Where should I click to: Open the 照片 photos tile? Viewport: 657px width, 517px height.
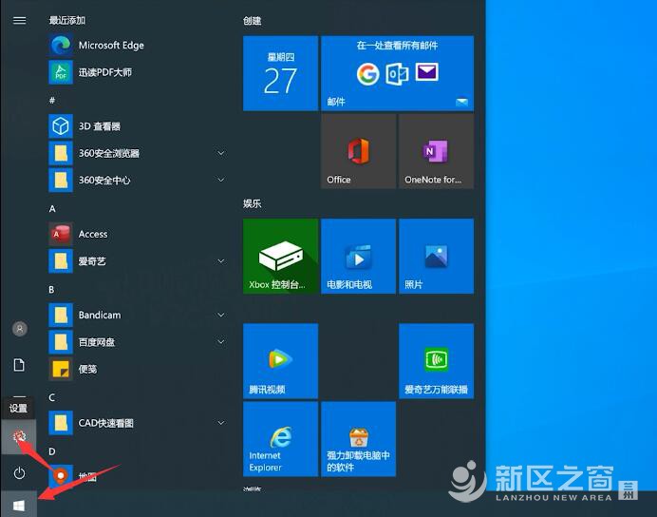click(436, 256)
